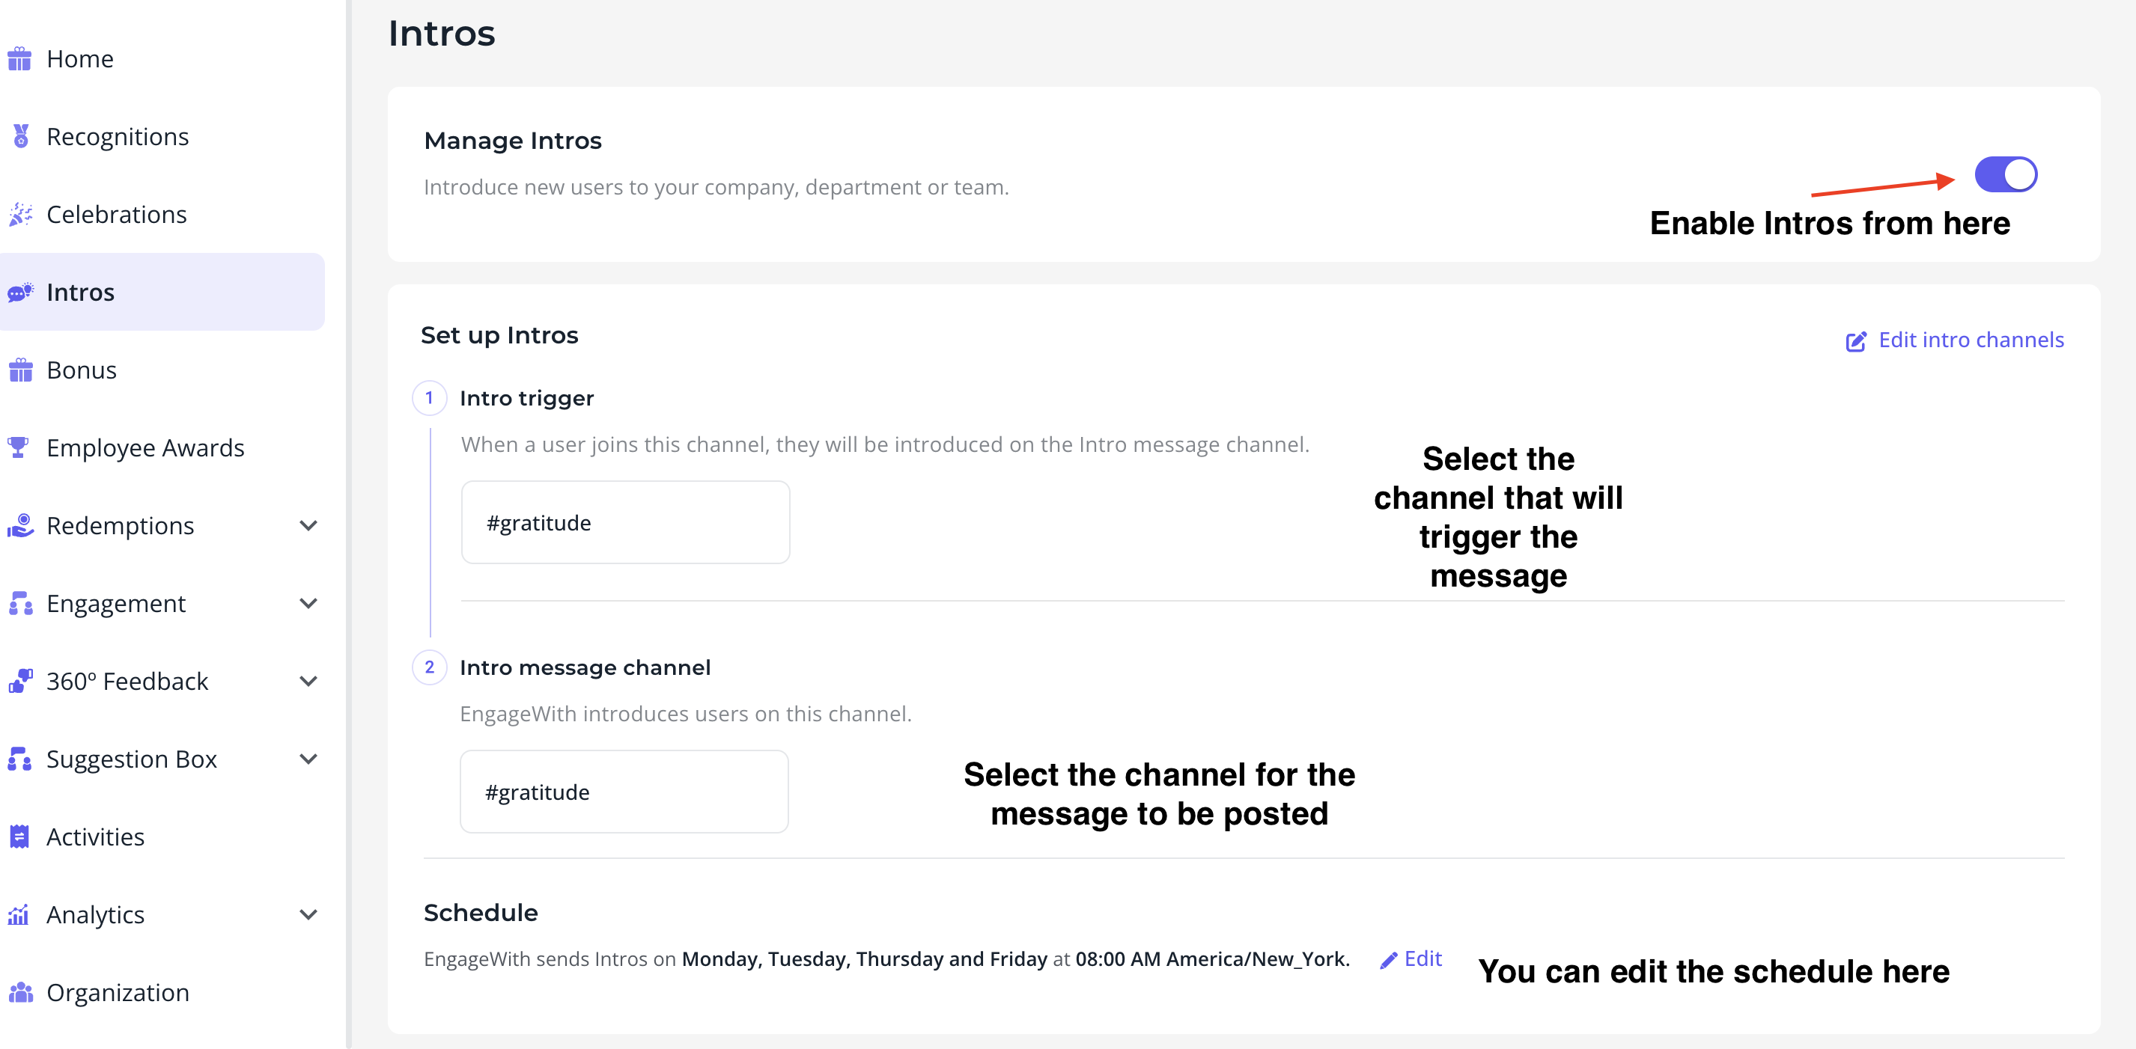Expand the 360° Feedback chevron
The image size is (2136, 1049).
click(x=308, y=682)
